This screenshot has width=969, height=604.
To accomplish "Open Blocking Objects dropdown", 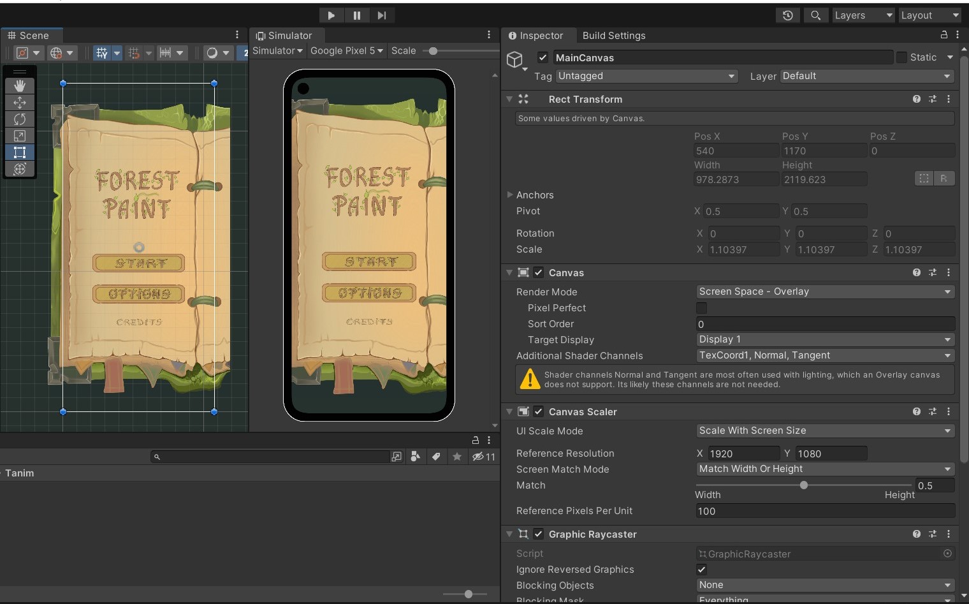I will [826, 585].
